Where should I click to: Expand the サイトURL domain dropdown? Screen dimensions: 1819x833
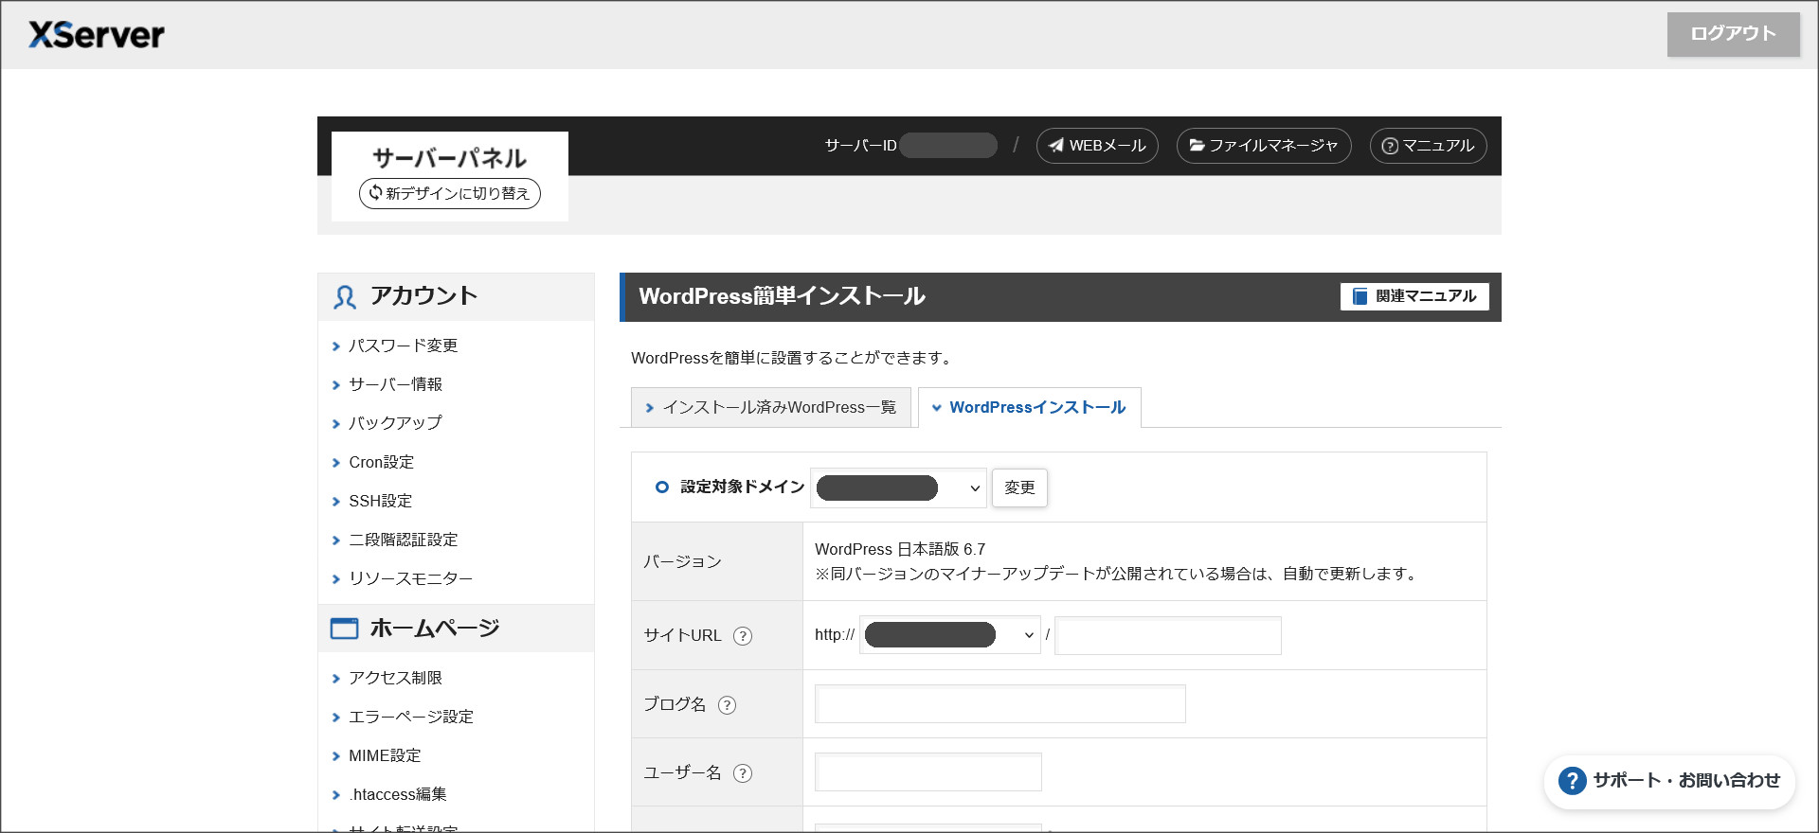(x=949, y=635)
